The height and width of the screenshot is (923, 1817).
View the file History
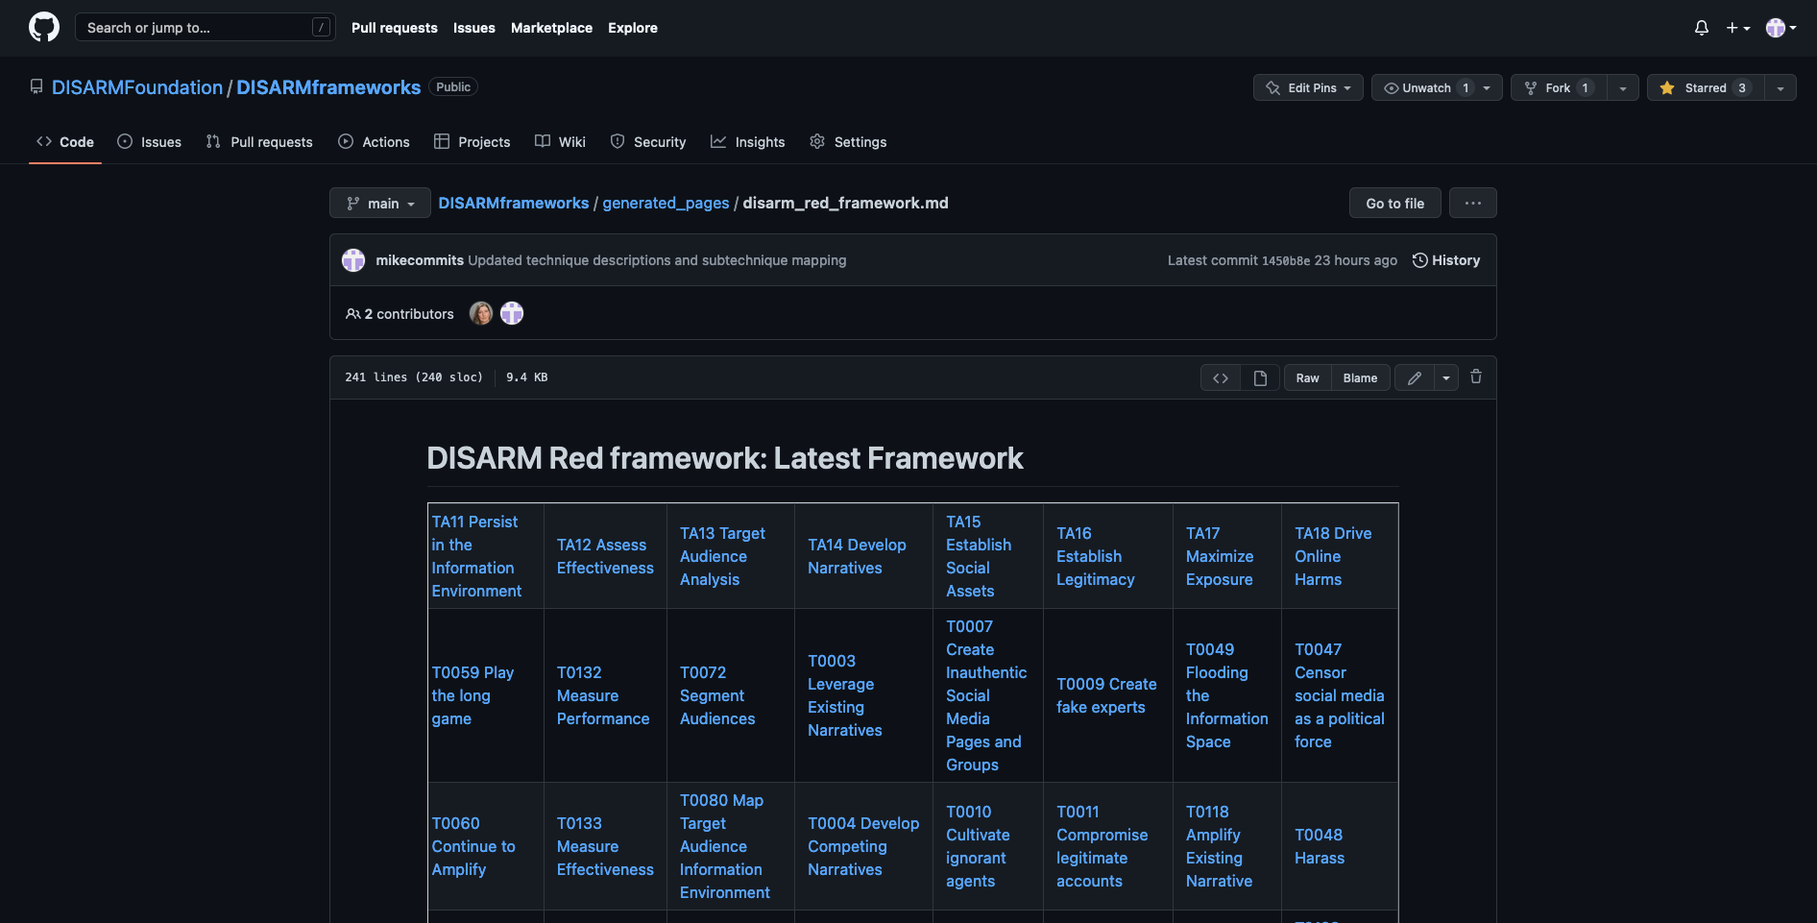(1446, 260)
